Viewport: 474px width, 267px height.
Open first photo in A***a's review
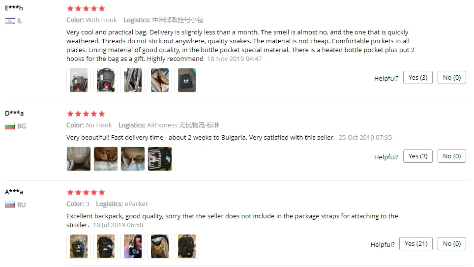[x=79, y=246]
